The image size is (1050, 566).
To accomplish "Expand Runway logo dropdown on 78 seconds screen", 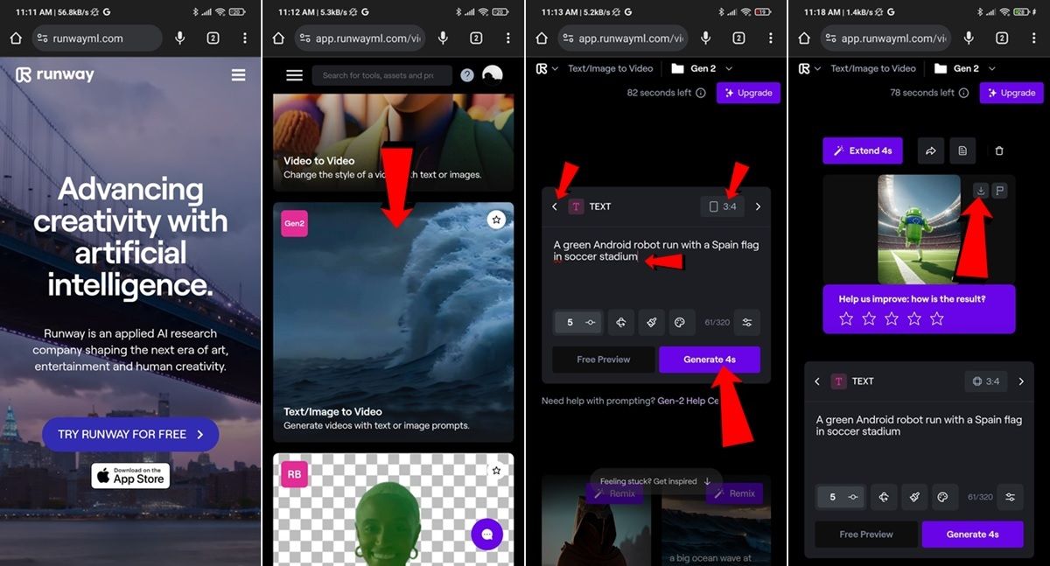I will tap(810, 68).
